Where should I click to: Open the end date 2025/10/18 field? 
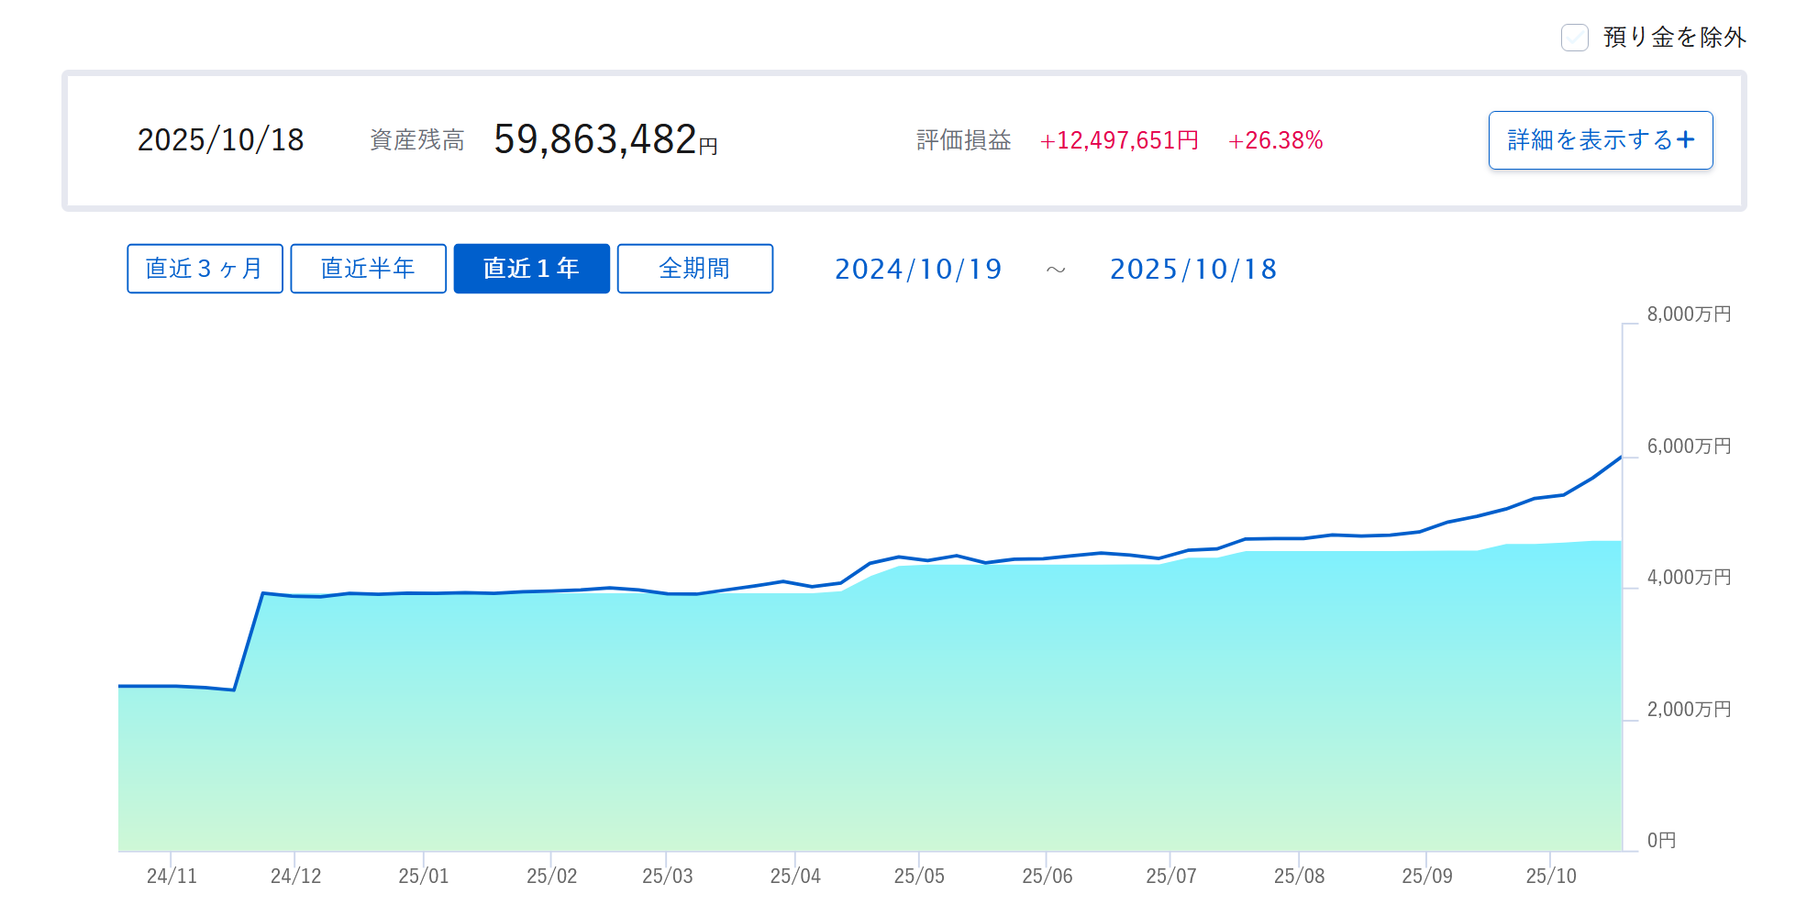[x=1192, y=270]
